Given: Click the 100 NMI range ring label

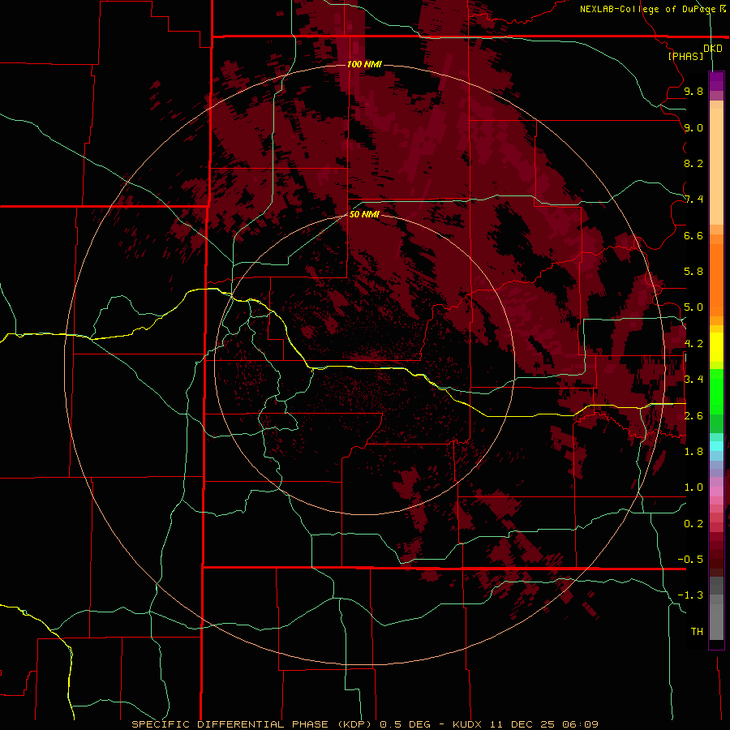Looking at the screenshot, I should [x=364, y=64].
